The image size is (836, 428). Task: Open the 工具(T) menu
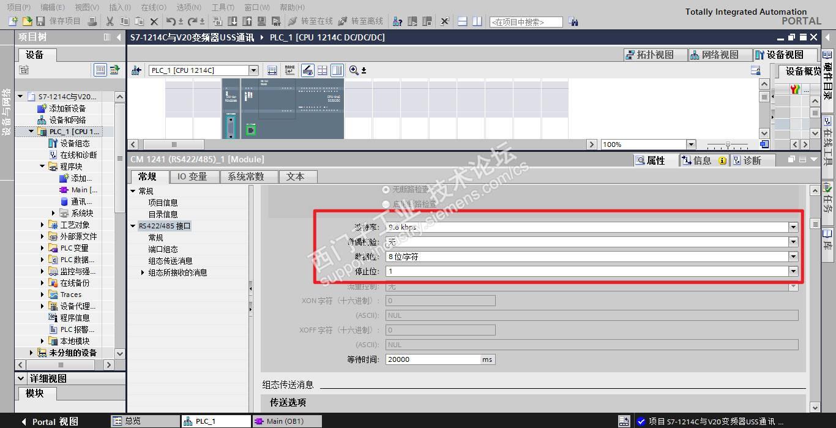point(222,7)
